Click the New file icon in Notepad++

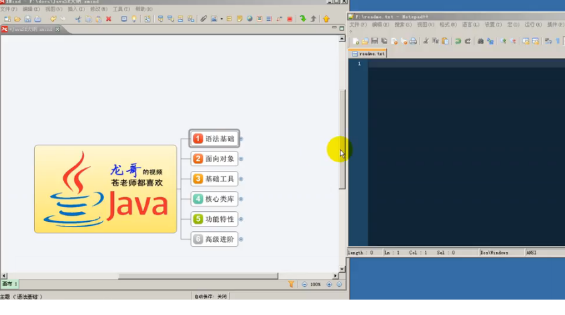(356, 41)
